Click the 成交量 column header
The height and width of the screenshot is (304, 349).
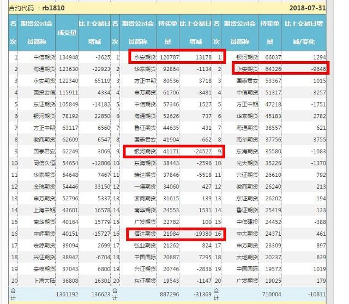(67, 33)
